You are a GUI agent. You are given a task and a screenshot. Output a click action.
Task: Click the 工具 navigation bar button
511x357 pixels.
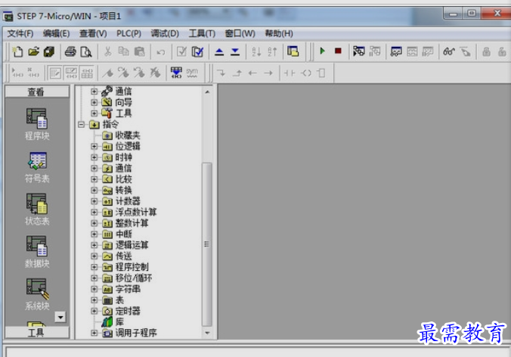pyautogui.click(x=37, y=333)
